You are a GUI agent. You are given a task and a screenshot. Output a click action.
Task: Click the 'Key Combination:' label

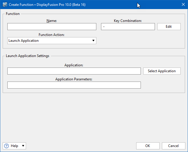(128, 21)
